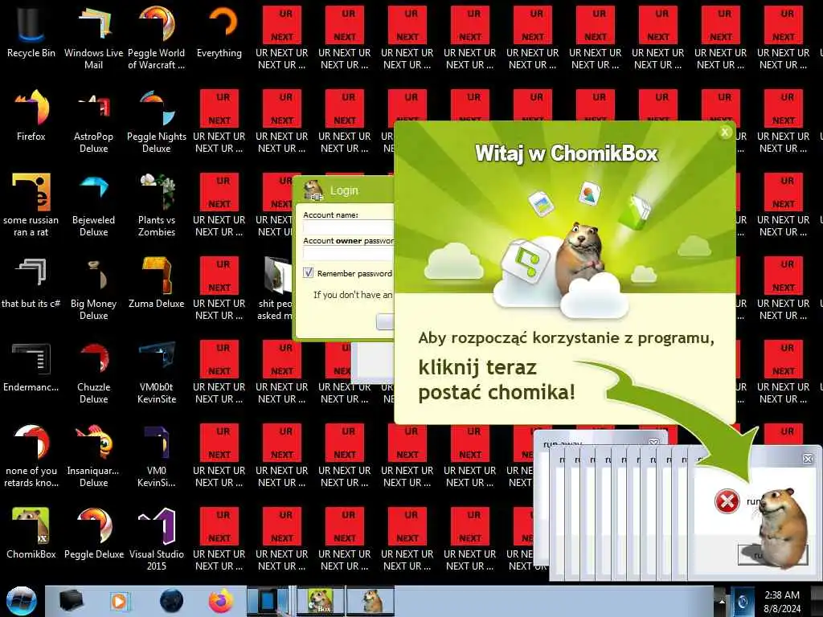Open 'none of you retards kno...' icon
The image size is (823, 617).
click(x=31, y=456)
